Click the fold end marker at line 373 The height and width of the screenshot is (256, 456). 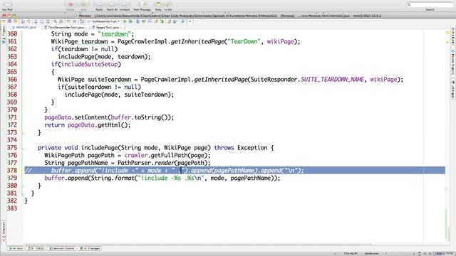pos(24,133)
